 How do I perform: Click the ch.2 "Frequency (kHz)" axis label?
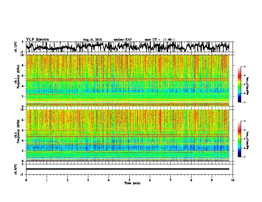pos(18,131)
